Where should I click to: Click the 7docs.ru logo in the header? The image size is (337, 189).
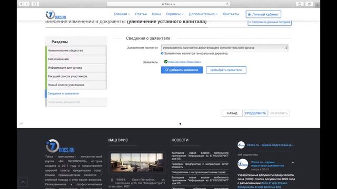coord(56,15)
